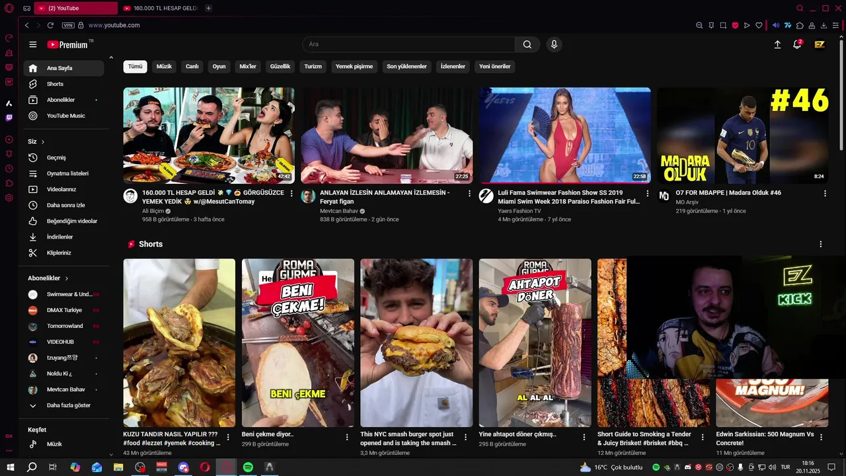
Task: Select the Yemek pişirme chip
Action: [x=354, y=66]
